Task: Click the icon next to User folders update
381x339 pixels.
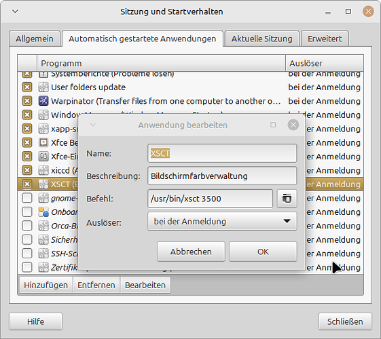Action: pos(43,87)
